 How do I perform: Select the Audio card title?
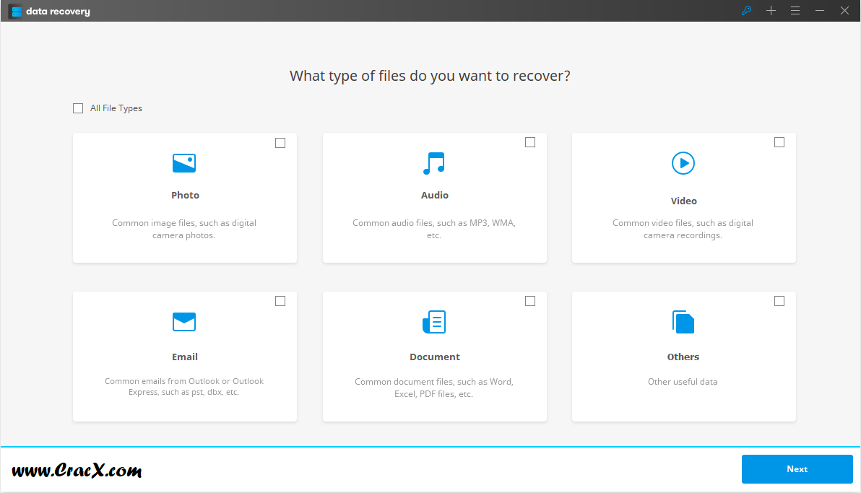(434, 195)
